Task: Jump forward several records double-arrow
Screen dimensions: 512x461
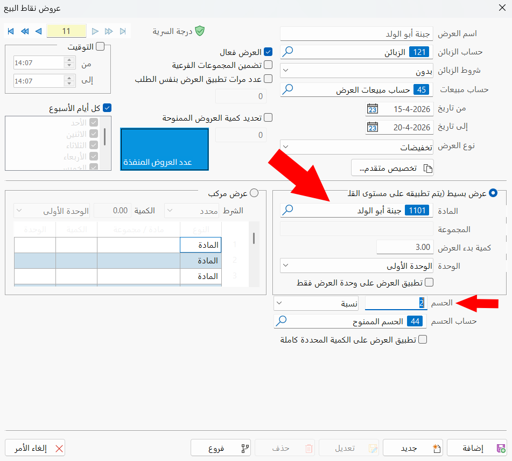Action: pyautogui.click(x=109, y=31)
